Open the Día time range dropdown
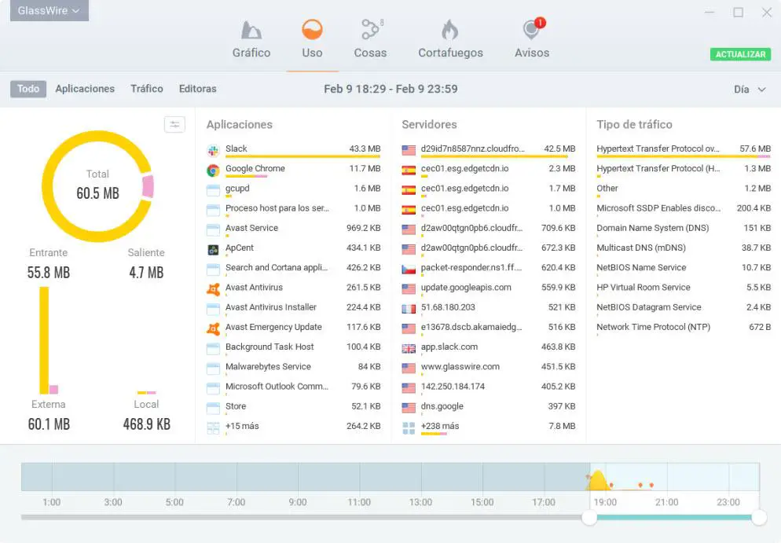The image size is (781, 543). (x=749, y=89)
